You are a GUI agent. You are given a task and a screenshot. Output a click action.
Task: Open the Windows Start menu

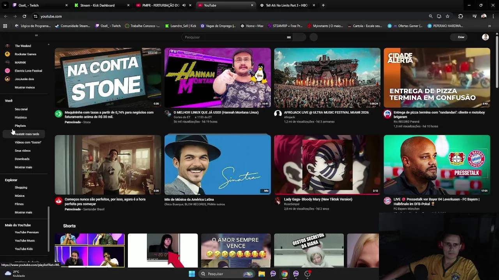coord(192,274)
